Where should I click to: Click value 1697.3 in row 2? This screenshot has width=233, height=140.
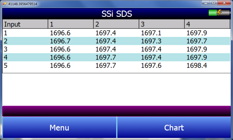click(x=151, y=41)
